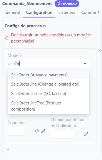102x160 pixels.
Task: Click the Exécutable lightning badge
Action: coord(67,4)
